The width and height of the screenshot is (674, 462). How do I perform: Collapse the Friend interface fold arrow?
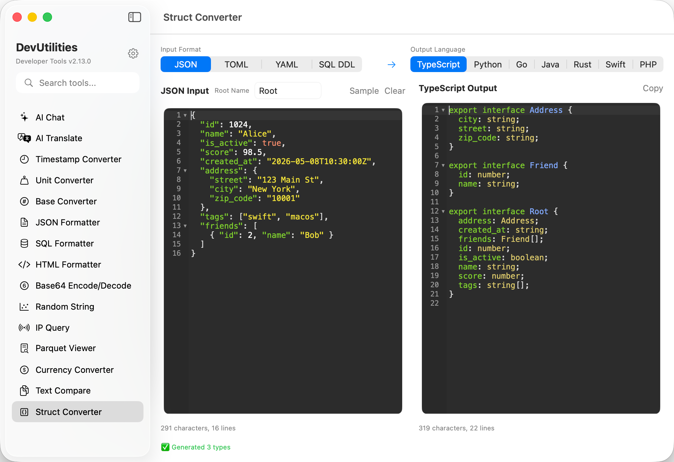click(443, 165)
